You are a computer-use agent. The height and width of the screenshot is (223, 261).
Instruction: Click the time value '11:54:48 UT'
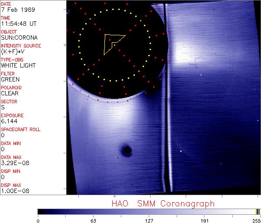pyautogui.click(x=18, y=24)
